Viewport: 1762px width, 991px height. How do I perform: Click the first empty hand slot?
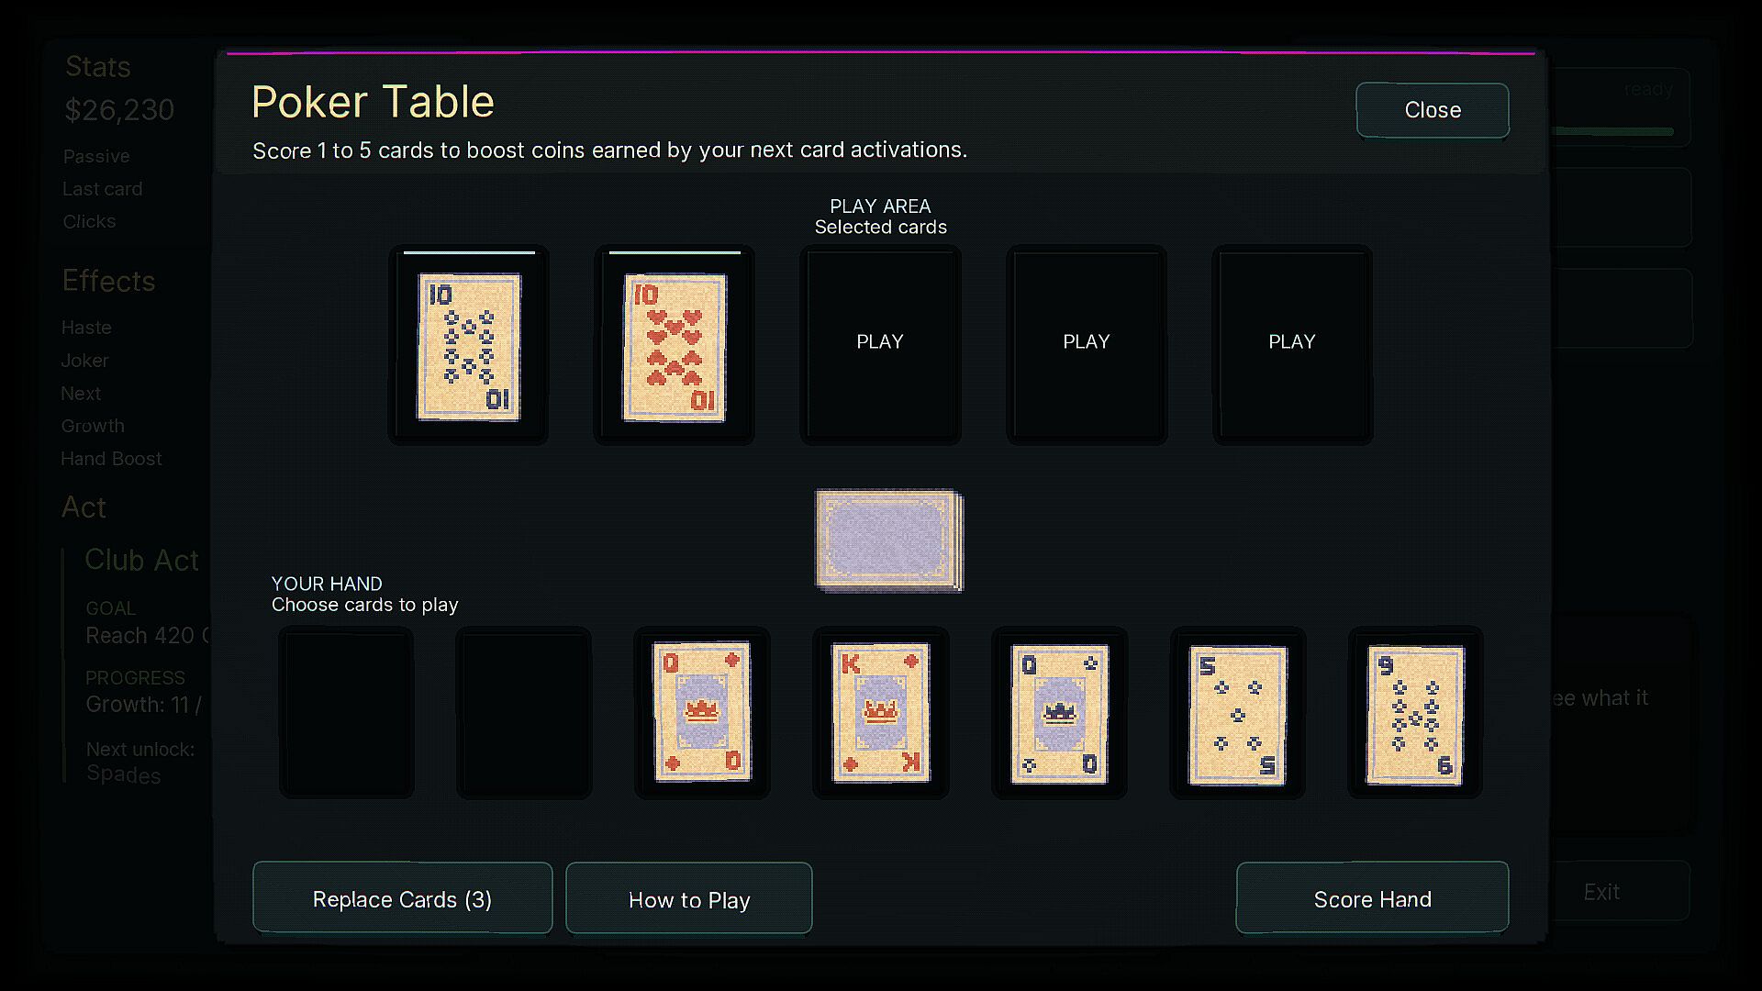coord(346,713)
